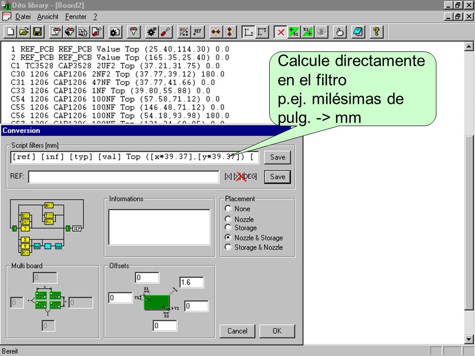475x356 pixels.
Task: Save using the floppy disk icon
Action: pyautogui.click(x=37, y=32)
